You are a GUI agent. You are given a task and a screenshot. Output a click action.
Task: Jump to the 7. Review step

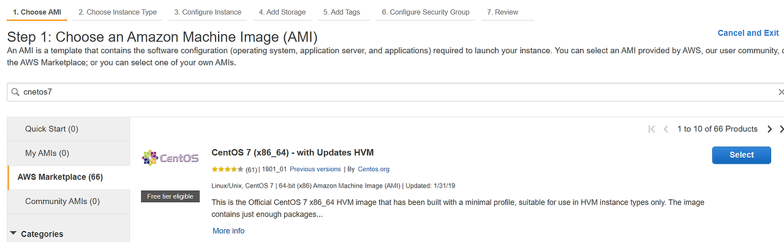click(502, 12)
